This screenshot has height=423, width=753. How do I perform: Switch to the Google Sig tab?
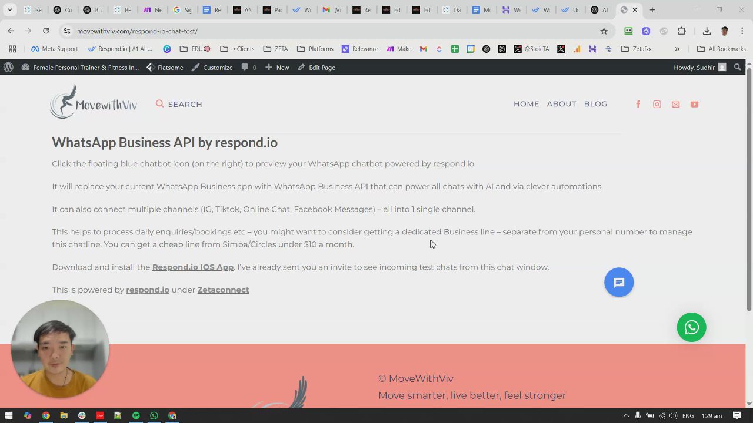[182, 10]
